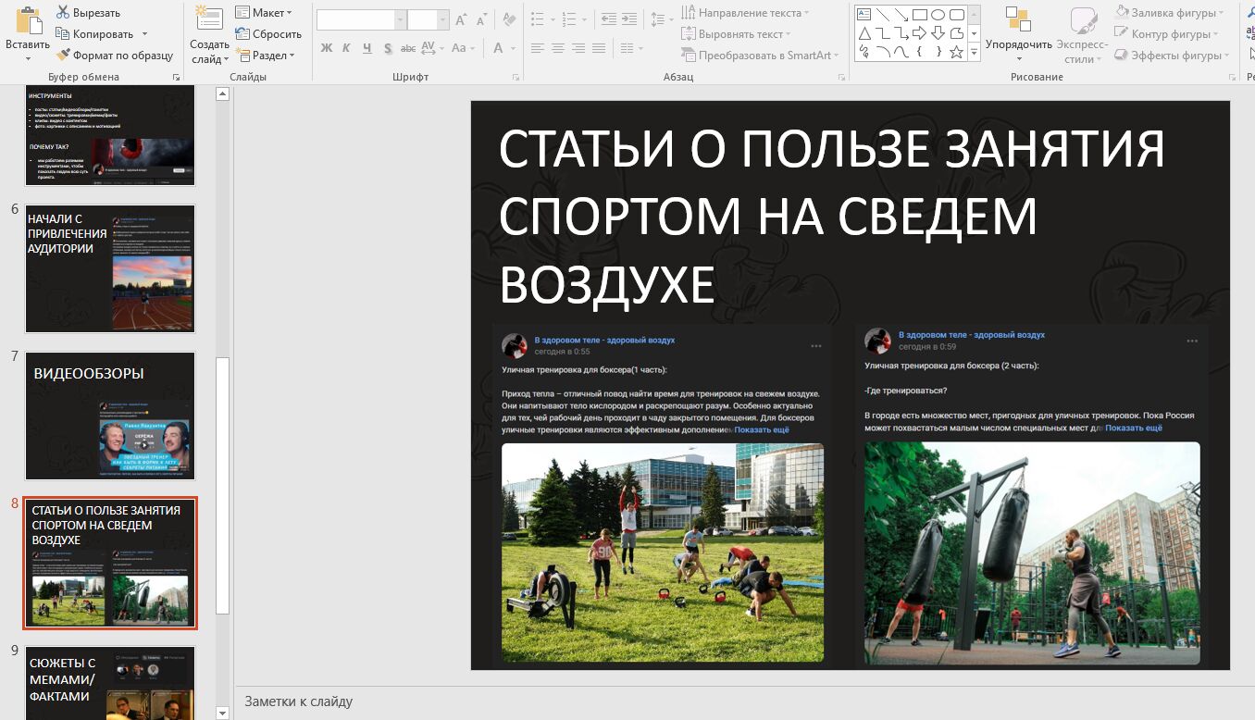Toggle center text alignment
This screenshot has height=720, width=1255.
pos(558,48)
